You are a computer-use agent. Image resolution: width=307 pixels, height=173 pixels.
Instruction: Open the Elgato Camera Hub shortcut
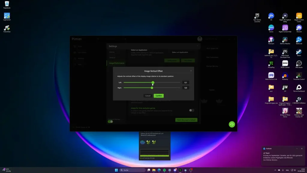pos(285,29)
